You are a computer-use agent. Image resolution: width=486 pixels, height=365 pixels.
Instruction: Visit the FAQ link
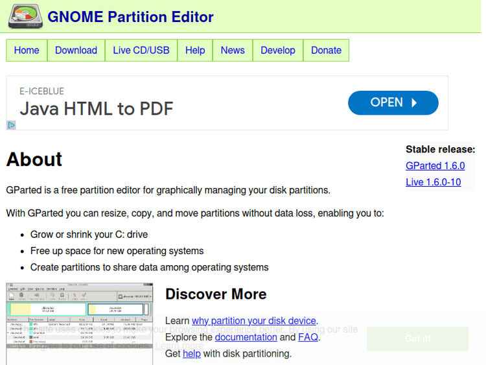click(x=308, y=337)
